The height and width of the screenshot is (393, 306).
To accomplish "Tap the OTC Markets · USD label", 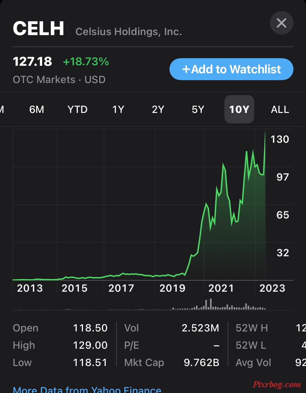I will pyautogui.click(x=59, y=79).
